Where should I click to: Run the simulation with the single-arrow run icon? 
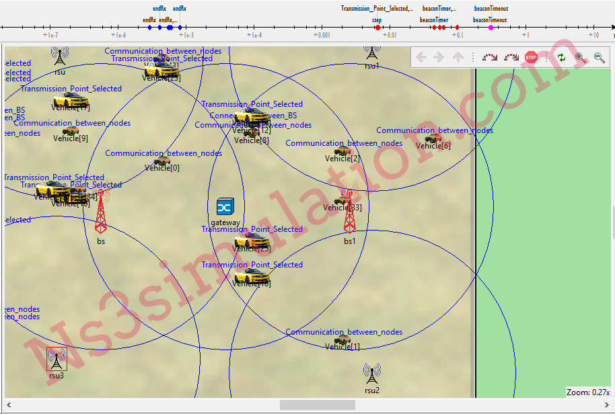489,57
